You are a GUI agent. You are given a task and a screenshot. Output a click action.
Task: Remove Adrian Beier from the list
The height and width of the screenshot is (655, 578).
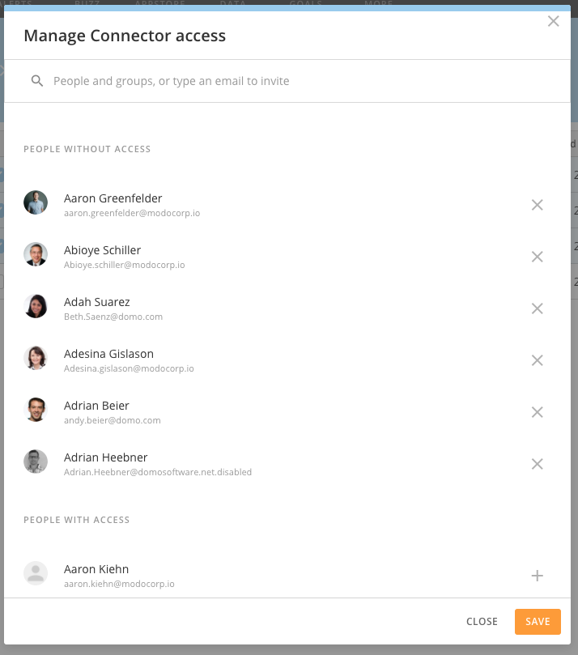pos(537,412)
